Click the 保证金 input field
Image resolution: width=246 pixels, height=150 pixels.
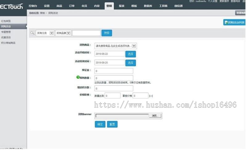click(x=114, y=71)
